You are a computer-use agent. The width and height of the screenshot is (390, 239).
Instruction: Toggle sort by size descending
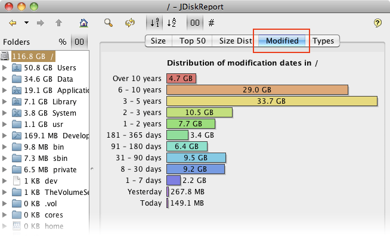coord(154,23)
